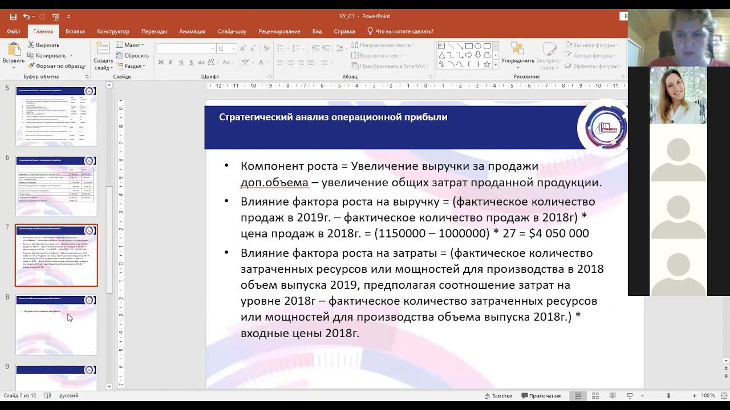Image resolution: width=730 pixels, height=410 pixels.
Task: Align text right in paragraph group
Action: (301, 63)
